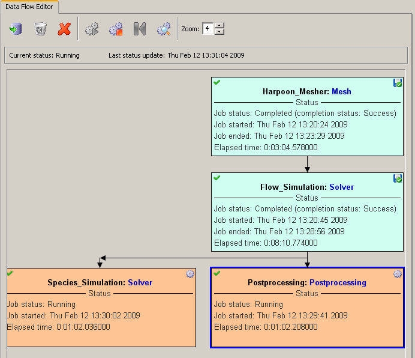415x358 pixels.
Task: Select the bold Postprocessing node title
Action: [x=278, y=283]
